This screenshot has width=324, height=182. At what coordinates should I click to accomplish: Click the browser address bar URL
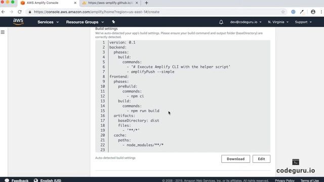click(x=97, y=12)
